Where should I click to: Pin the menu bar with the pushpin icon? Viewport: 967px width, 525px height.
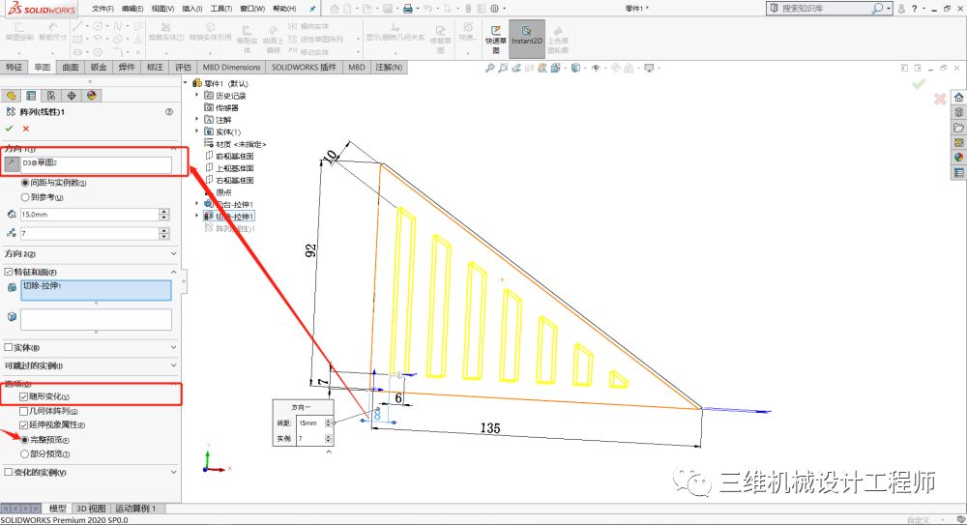pyautogui.click(x=312, y=9)
